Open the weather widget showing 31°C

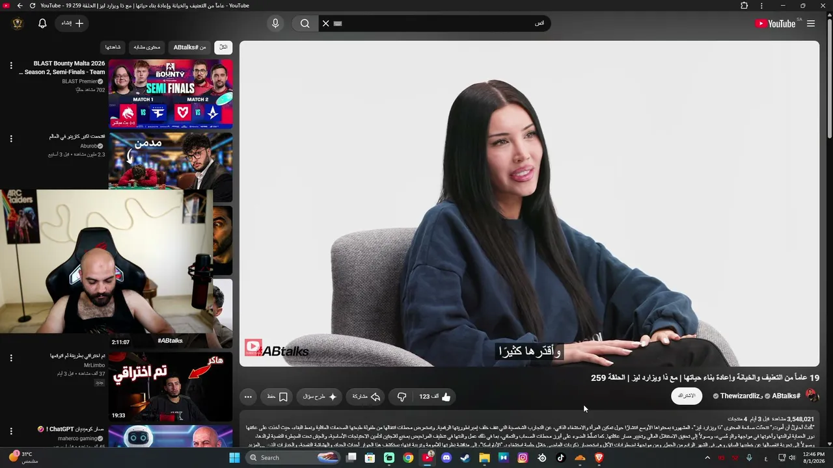(23, 458)
